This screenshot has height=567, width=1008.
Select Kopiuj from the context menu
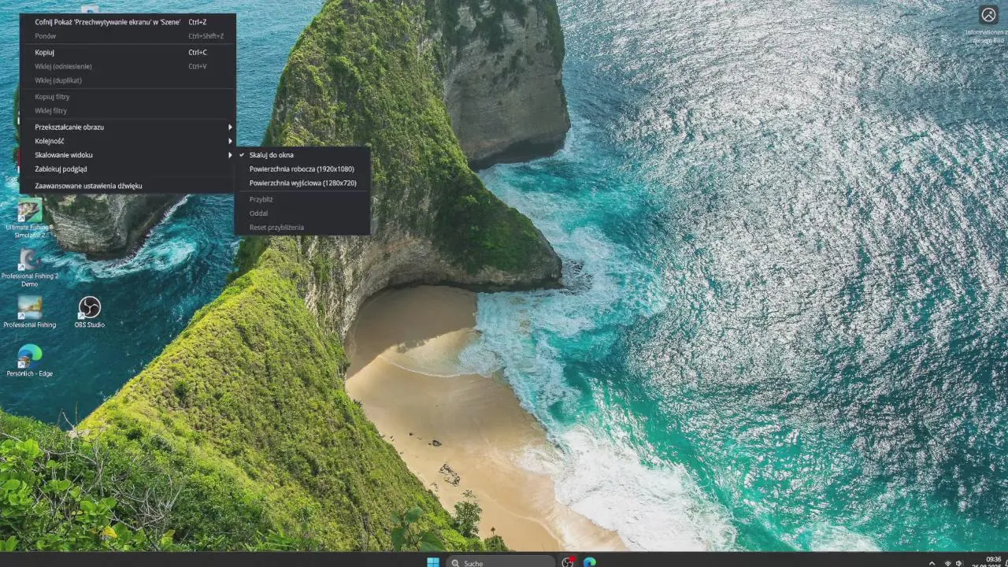128,53
